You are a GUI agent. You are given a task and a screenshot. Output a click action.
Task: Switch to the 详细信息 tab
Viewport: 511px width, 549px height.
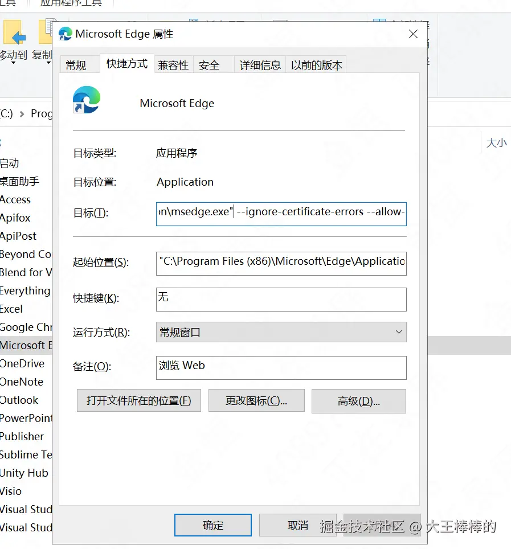click(x=260, y=65)
